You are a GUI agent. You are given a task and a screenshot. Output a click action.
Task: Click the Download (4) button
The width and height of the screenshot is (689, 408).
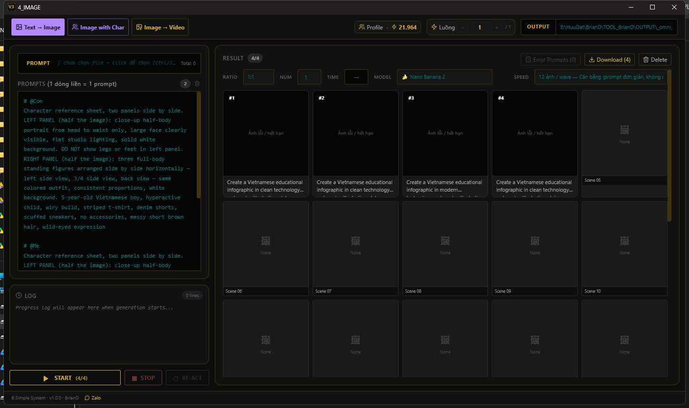pyautogui.click(x=610, y=60)
